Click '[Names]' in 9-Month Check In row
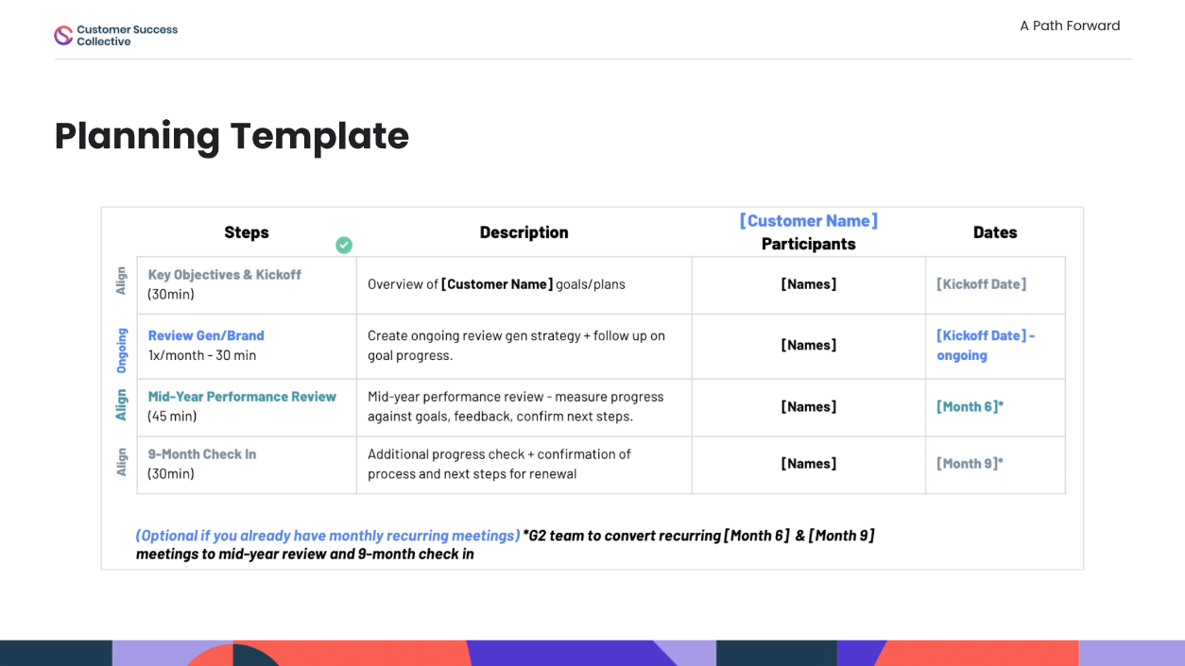The width and height of the screenshot is (1185, 666). [809, 464]
